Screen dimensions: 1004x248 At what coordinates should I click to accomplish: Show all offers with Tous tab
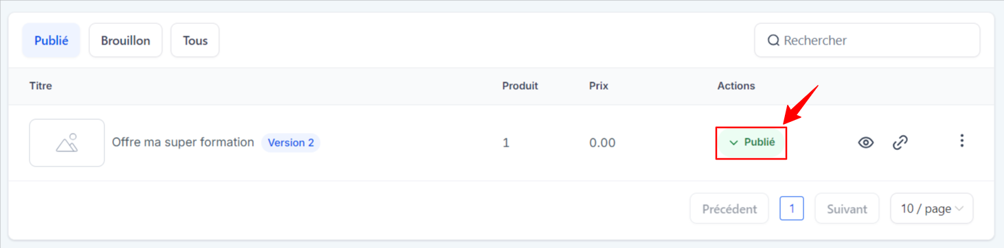[x=195, y=40]
